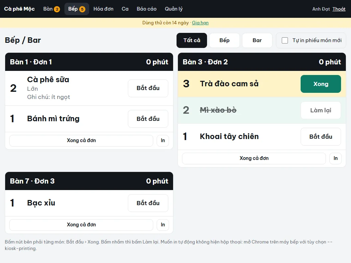Click the 'Ghi chú: ít ngọt' note

tap(49, 97)
